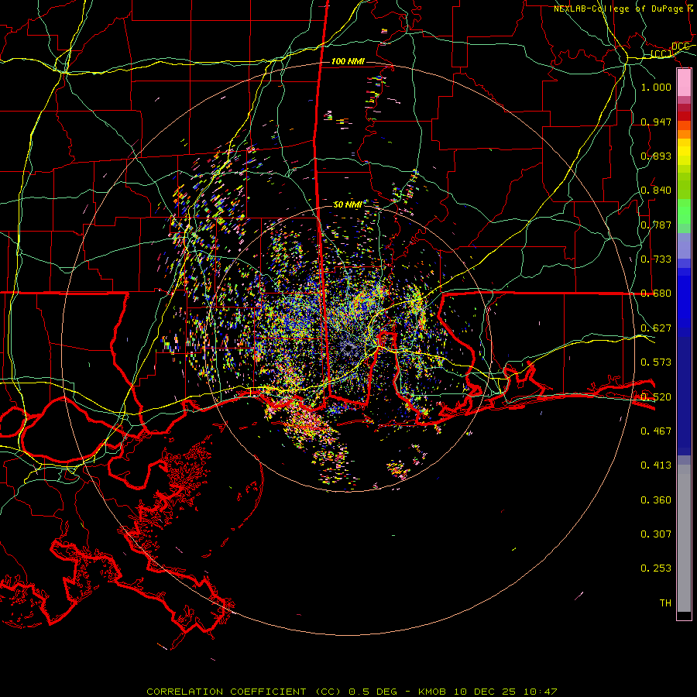Screen dimensions: 697x697
Task: Select the 1.000 value on the legend
Action: point(656,87)
